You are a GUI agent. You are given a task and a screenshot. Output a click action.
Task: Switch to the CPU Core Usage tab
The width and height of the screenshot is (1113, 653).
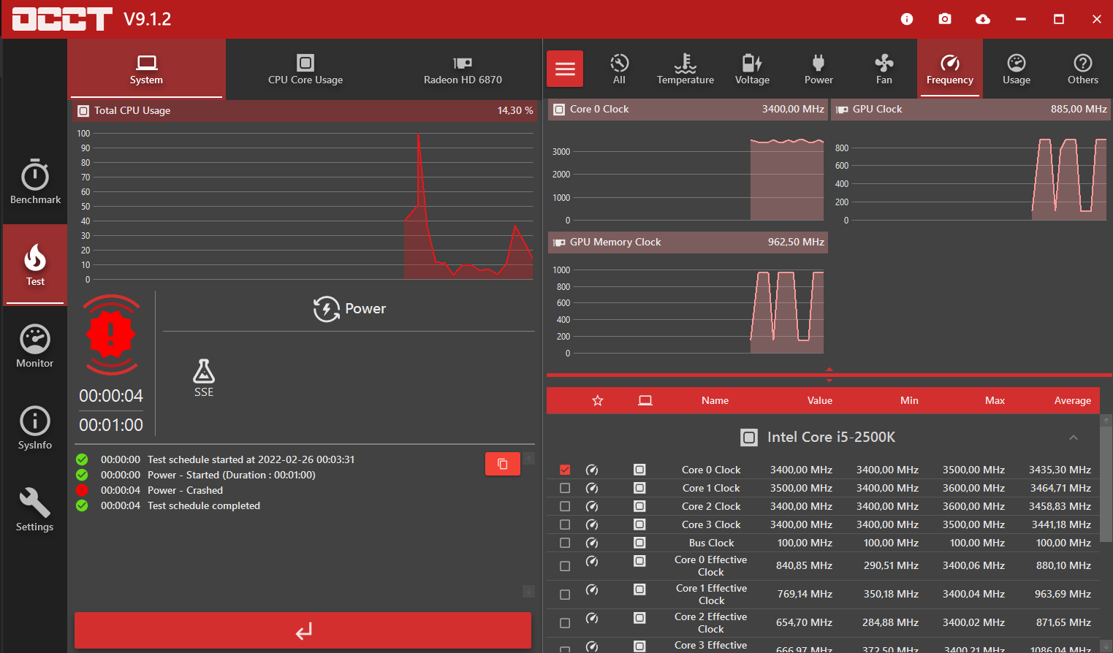click(x=305, y=69)
